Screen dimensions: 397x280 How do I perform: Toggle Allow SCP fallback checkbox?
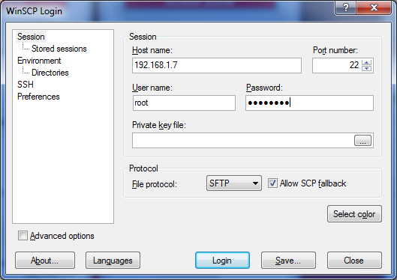[x=272, y=183]
